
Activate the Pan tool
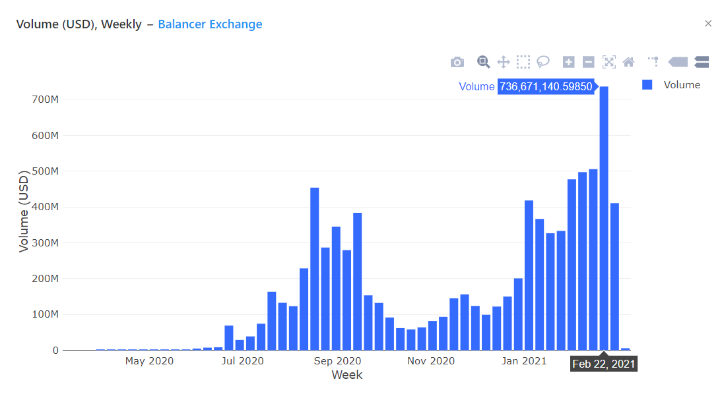503,61
